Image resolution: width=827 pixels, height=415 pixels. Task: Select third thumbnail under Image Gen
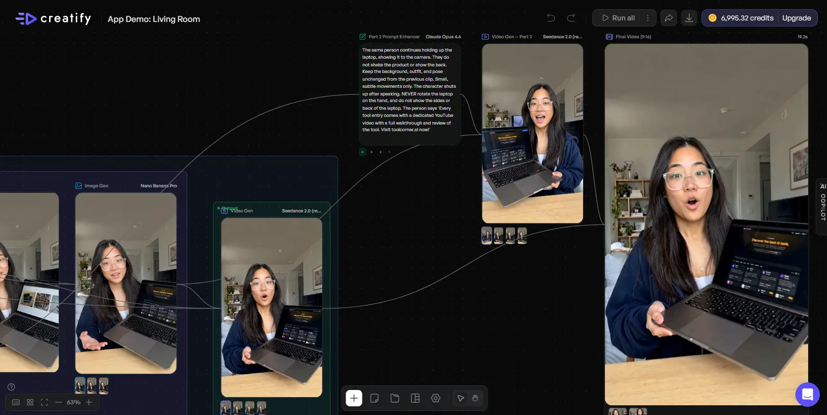click(104, 385)
